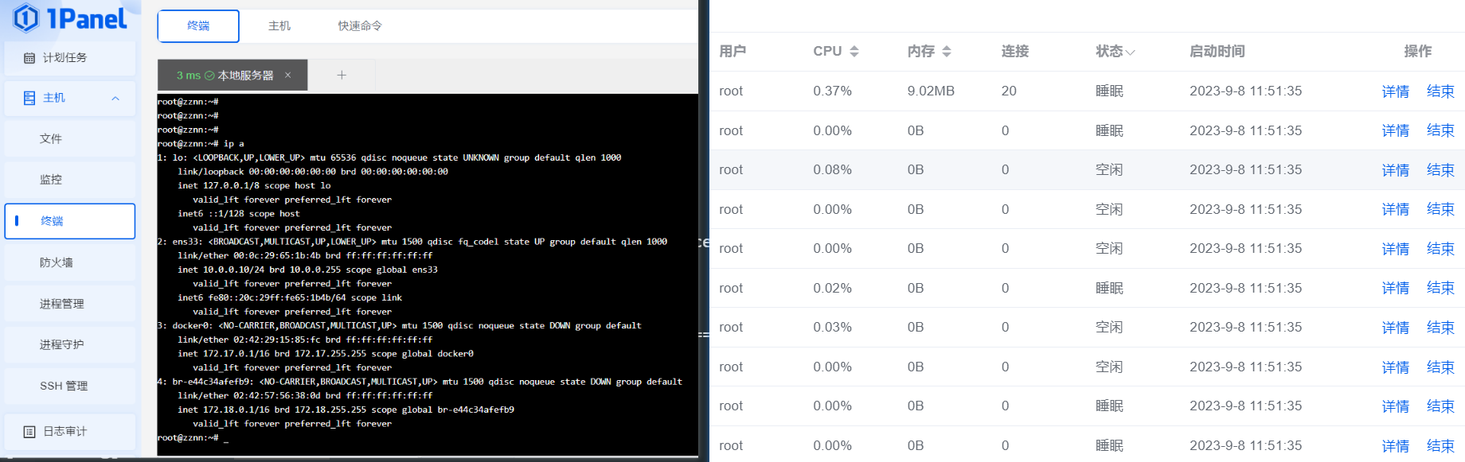
Task: Click inside the terminal at the prompt line
Action: coord(428,438)
